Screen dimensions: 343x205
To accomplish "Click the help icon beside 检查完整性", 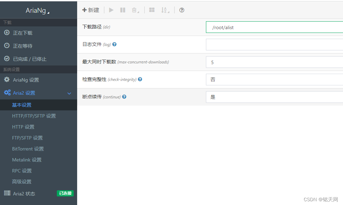I will point(140,79).
